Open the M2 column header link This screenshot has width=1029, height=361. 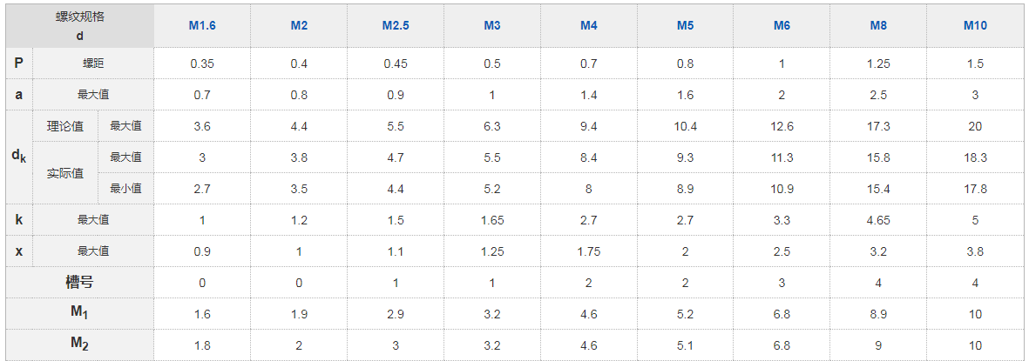[299, 26]
